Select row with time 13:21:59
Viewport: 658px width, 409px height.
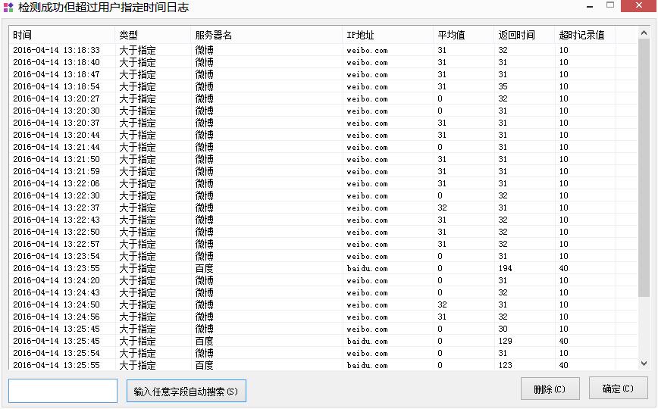pos(323,172)
